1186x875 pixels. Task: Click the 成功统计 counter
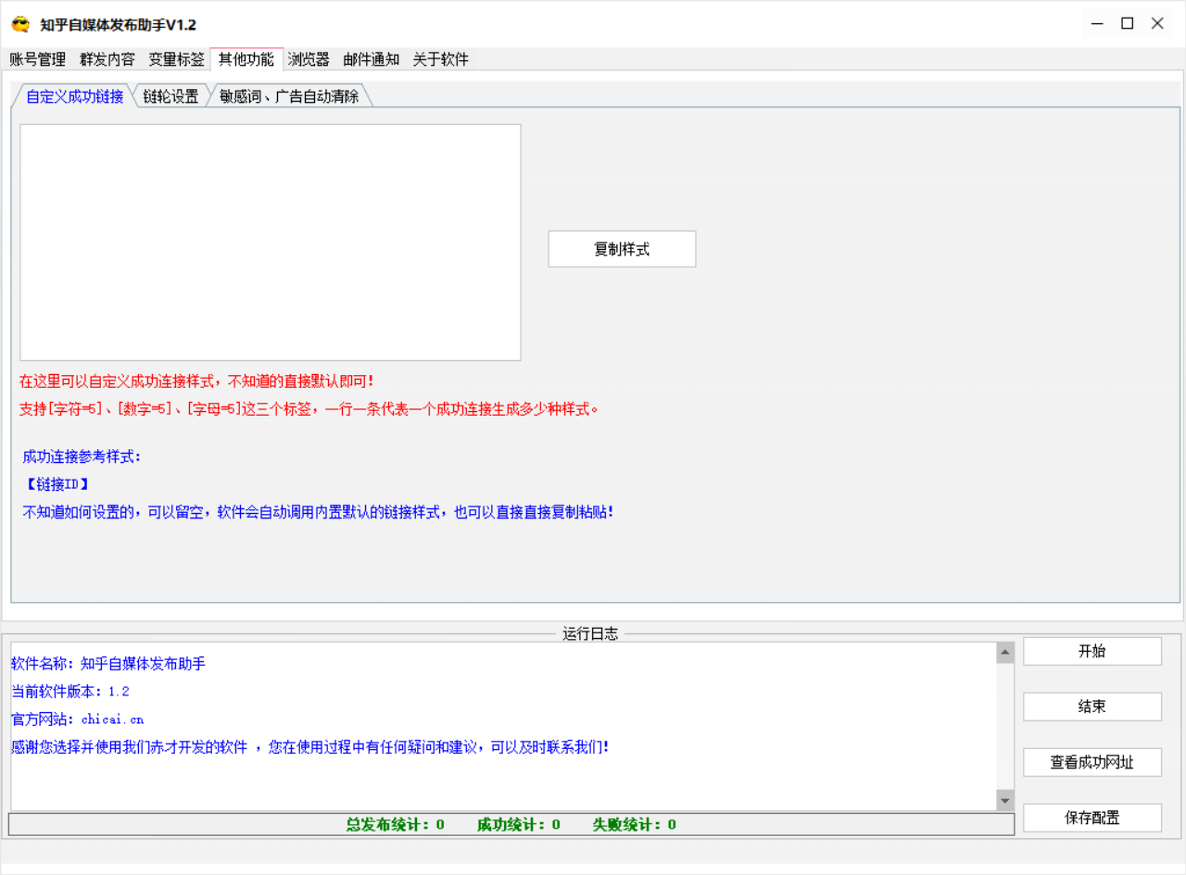point(519,824)
